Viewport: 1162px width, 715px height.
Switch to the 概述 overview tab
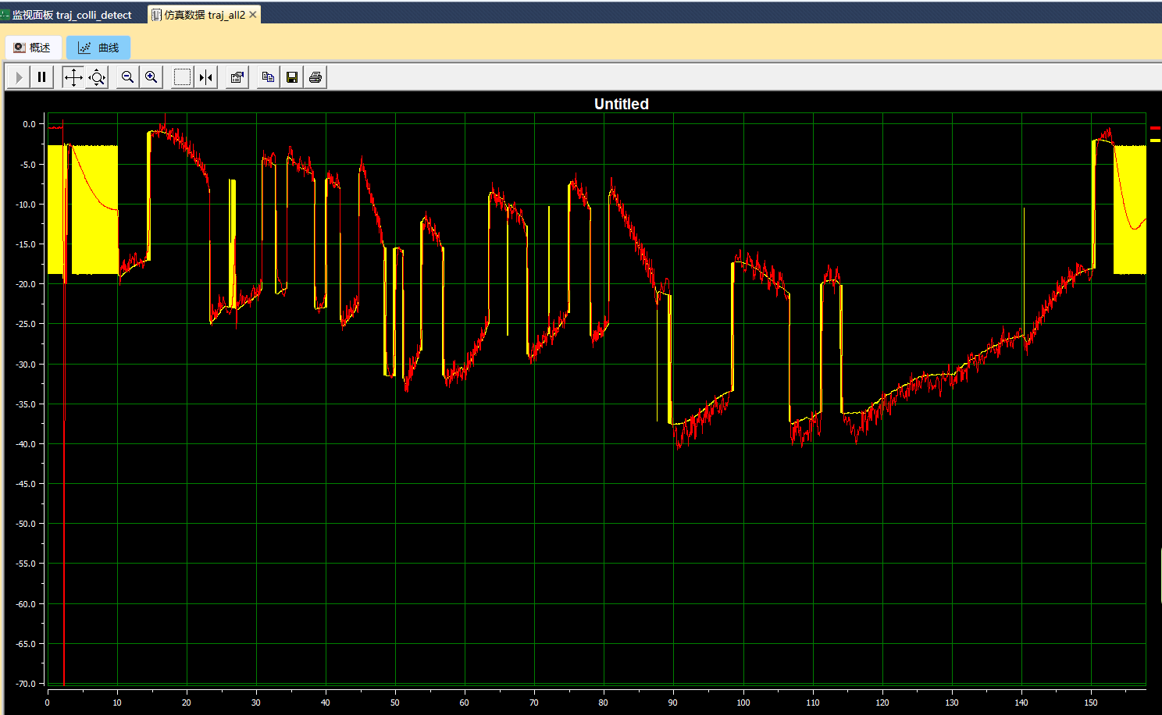[32, 48]
